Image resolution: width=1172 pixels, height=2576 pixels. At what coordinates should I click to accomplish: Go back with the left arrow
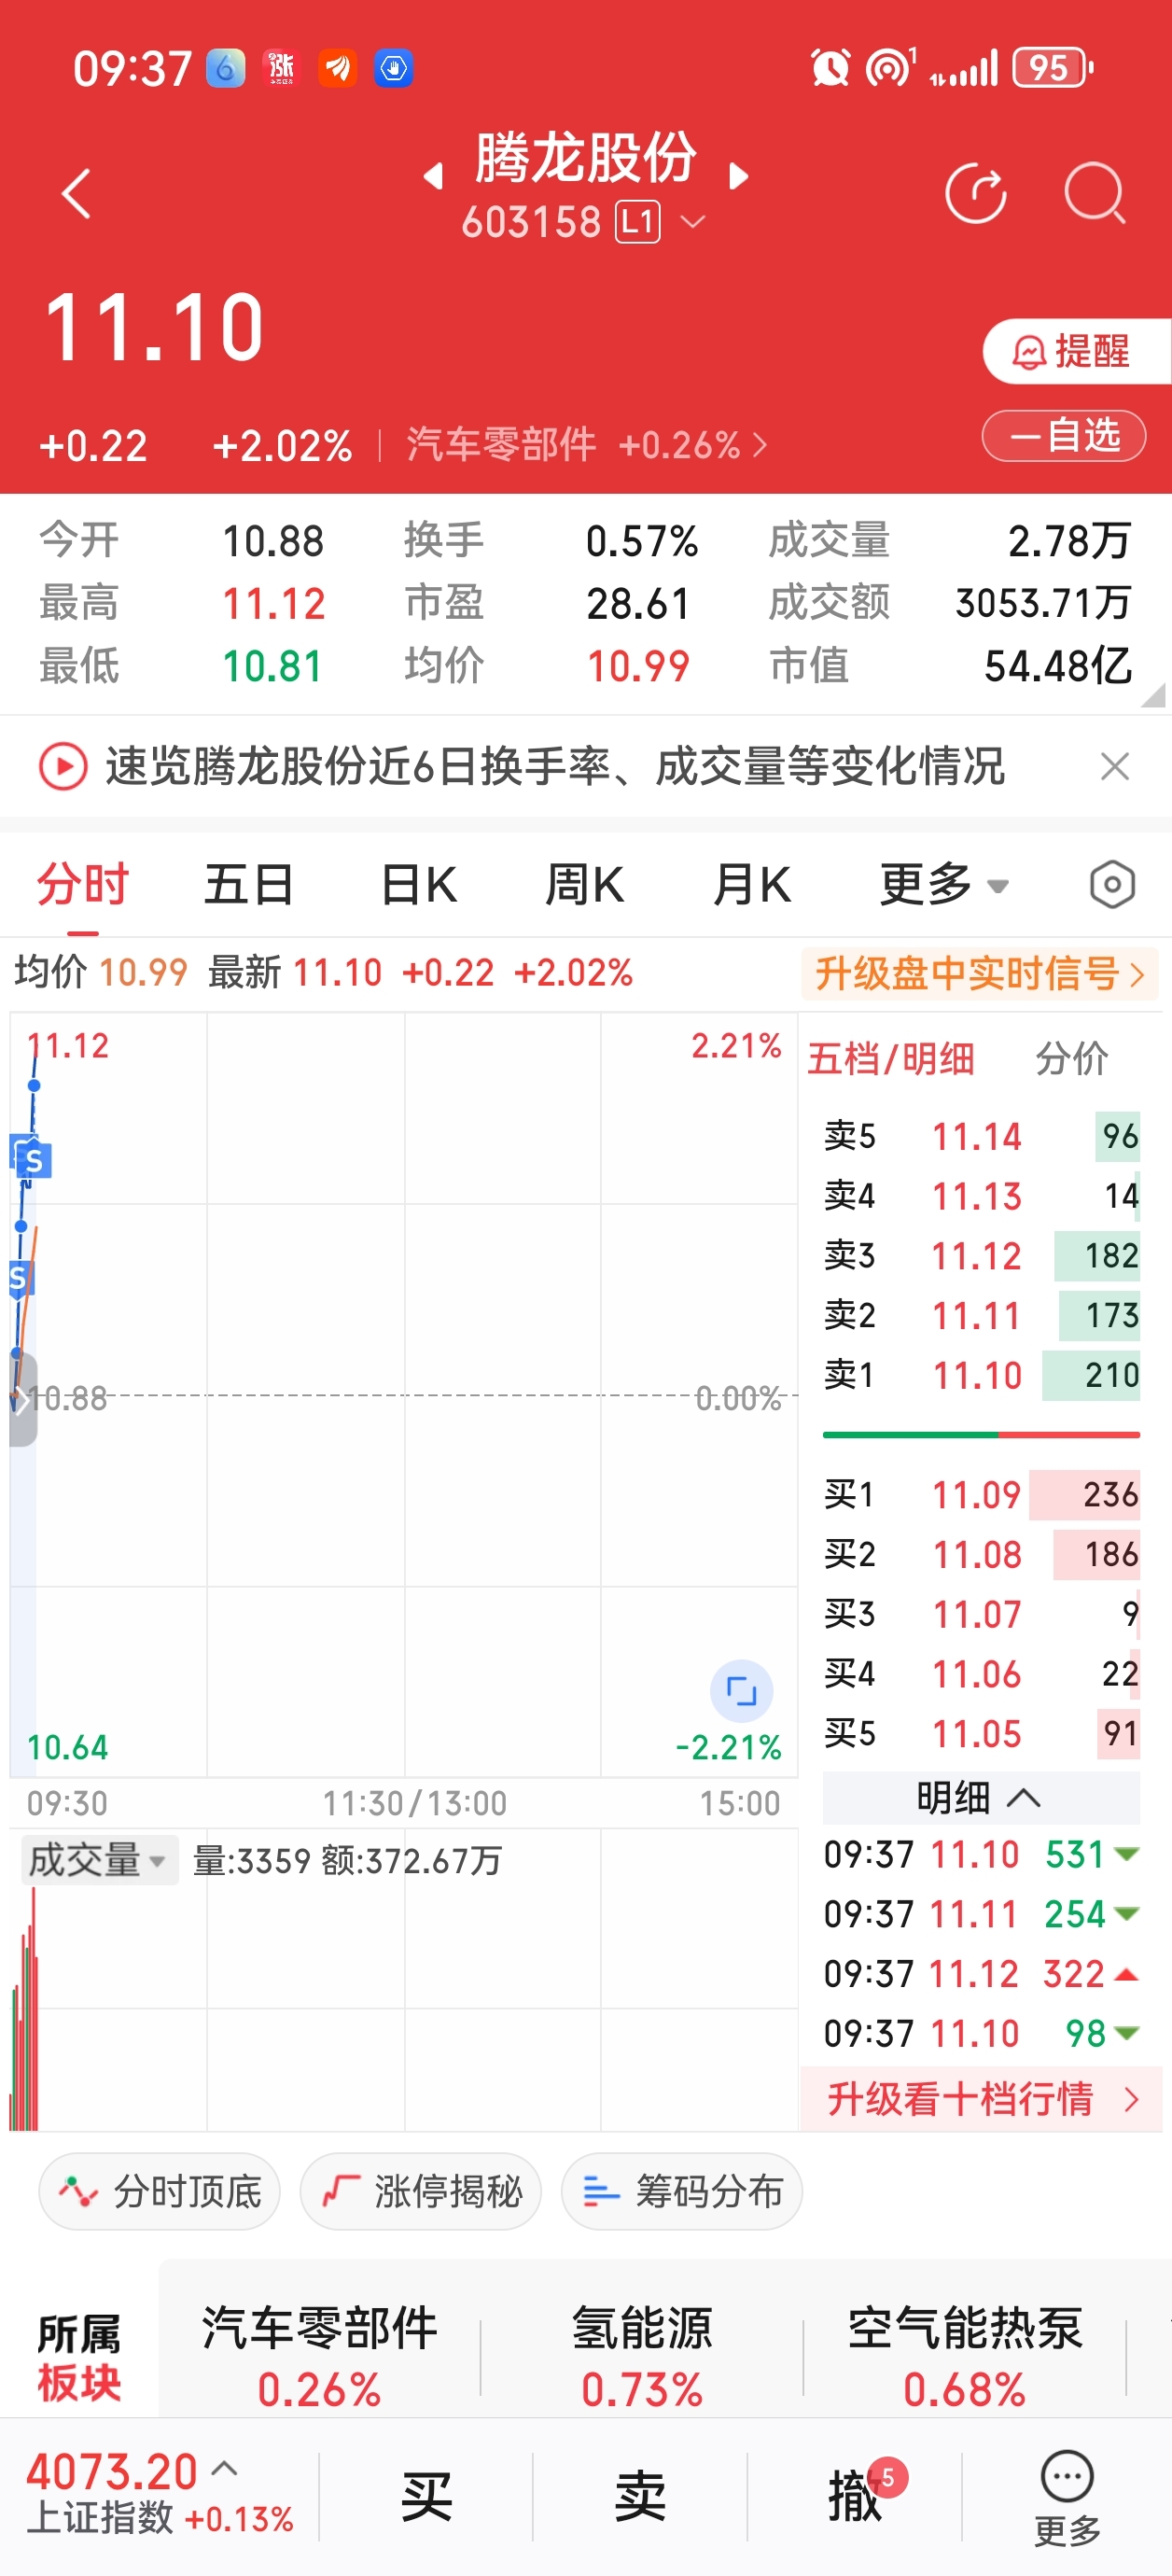point(76,193)
